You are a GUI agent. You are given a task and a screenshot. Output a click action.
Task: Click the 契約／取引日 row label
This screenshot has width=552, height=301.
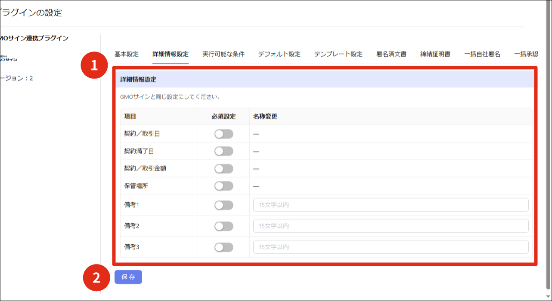click(142, 134)
